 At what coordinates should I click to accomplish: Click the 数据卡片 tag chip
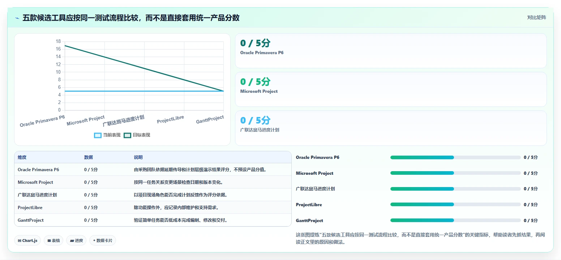pyautogui.click(x=103, y=240)
